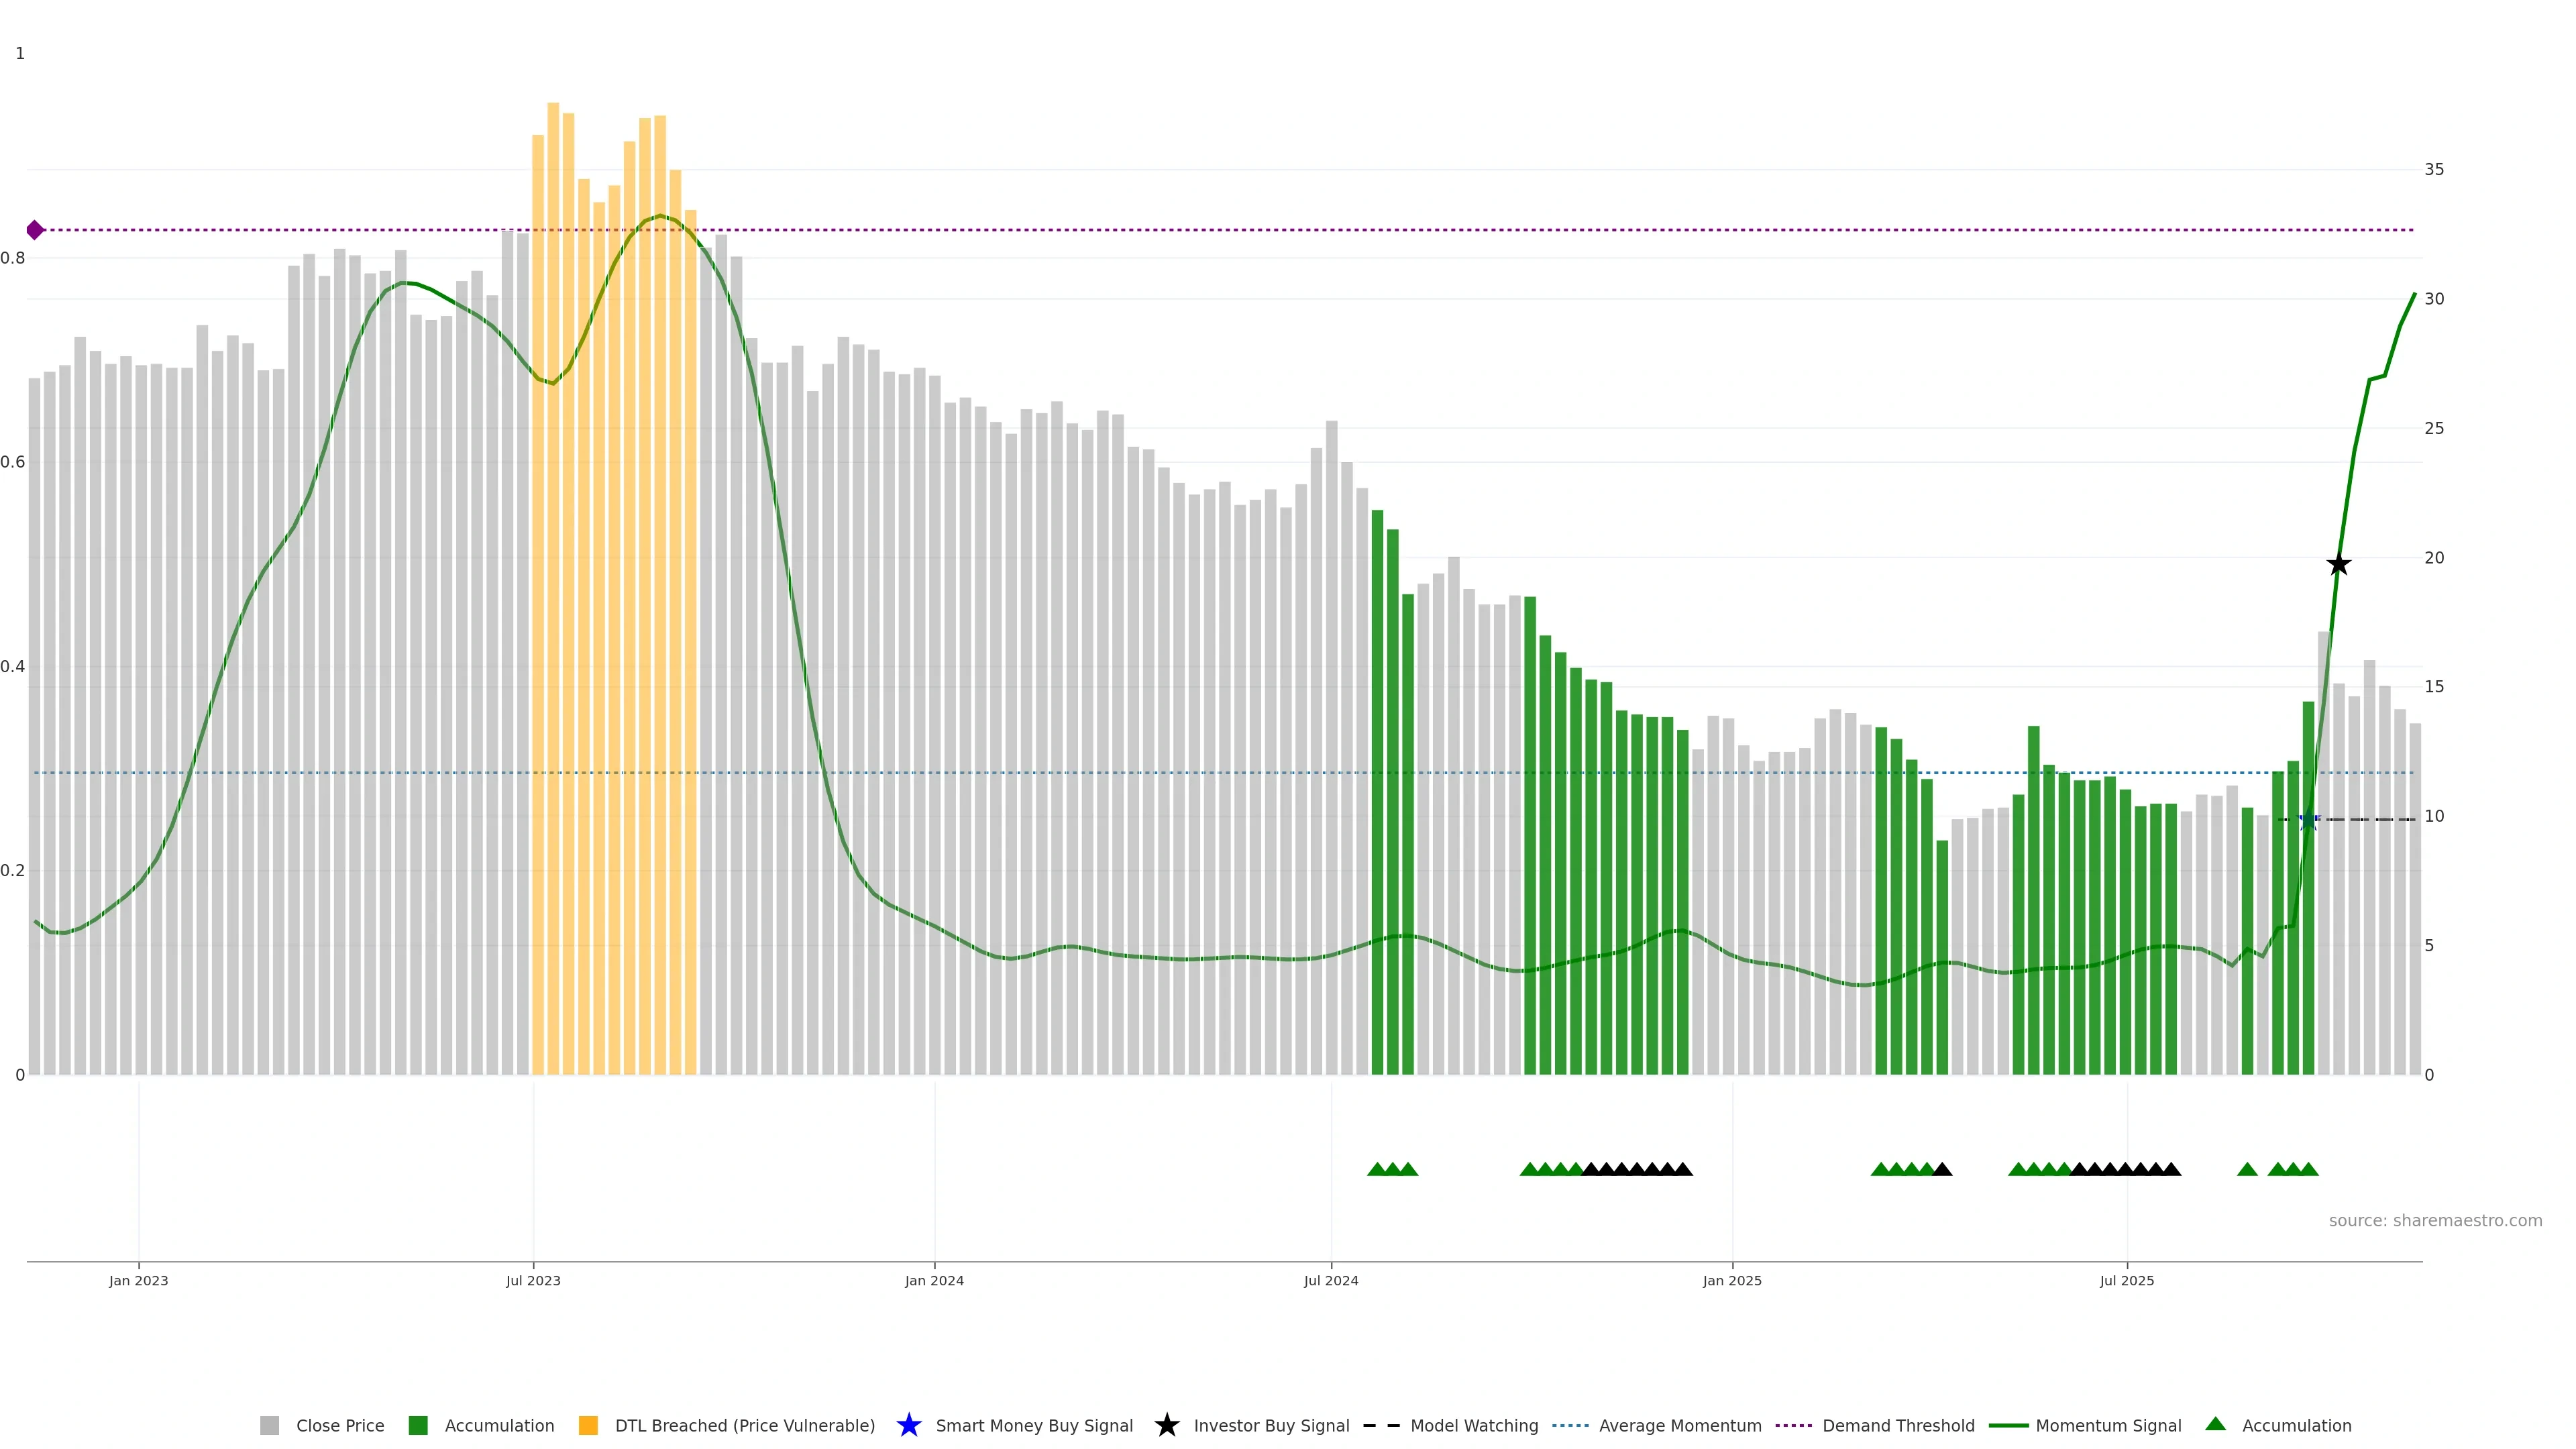Click the blue Smart Money Buy star on chart

[2308, 820]
